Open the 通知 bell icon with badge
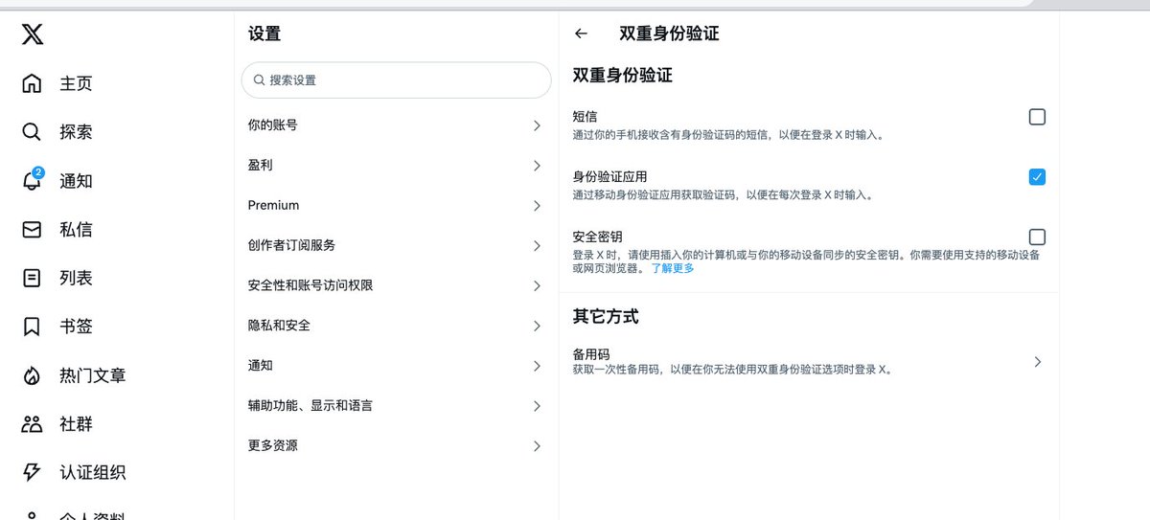 pos(33,180)
